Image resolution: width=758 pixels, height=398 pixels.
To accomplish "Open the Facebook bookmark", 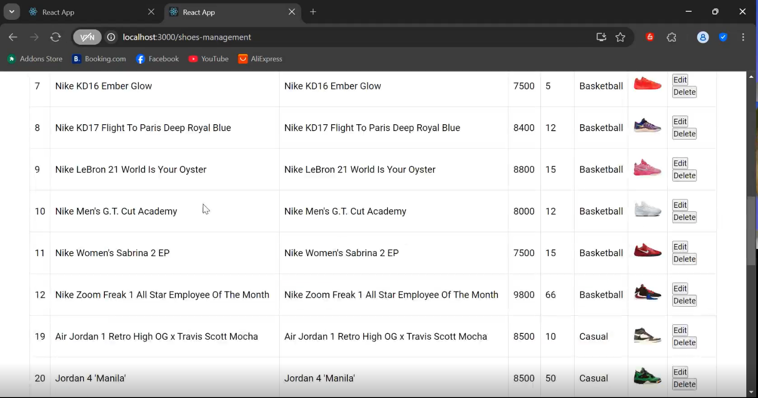I will [x=157, y=59].
